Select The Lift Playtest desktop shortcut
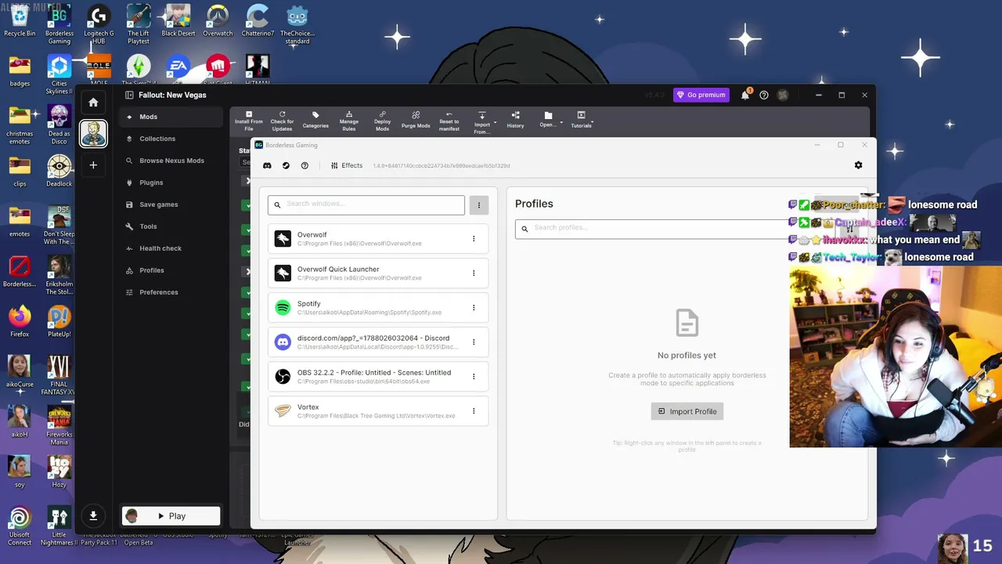This screenshot has height=564, width=1002. [139, 24]
